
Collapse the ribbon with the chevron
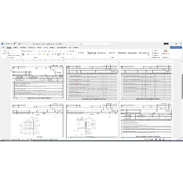tap(181, 57)
